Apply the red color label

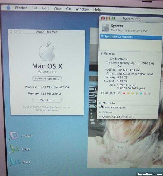pos(124,93)
